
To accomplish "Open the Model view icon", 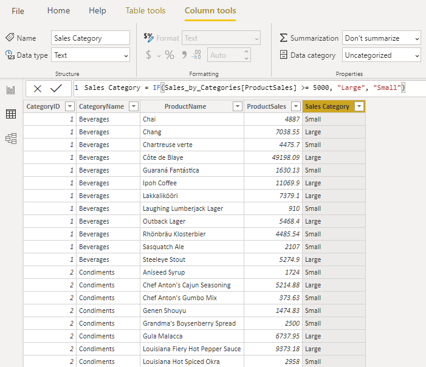I will [x=10, y=139].
